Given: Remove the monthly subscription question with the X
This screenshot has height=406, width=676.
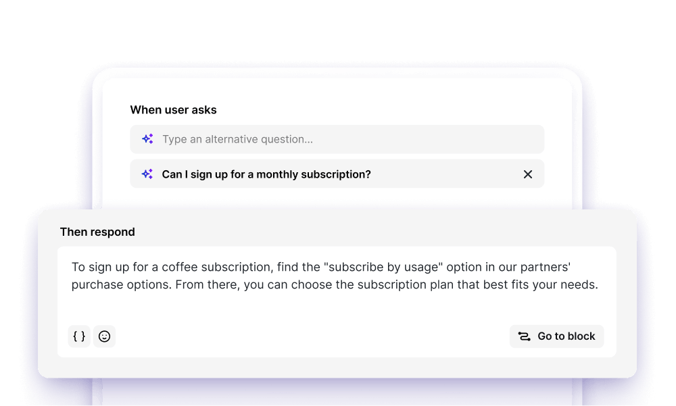Looking at the screenshot, I should [x=528, y=174].
